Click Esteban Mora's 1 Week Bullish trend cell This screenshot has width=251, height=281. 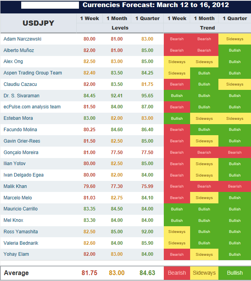click(177, 119)
